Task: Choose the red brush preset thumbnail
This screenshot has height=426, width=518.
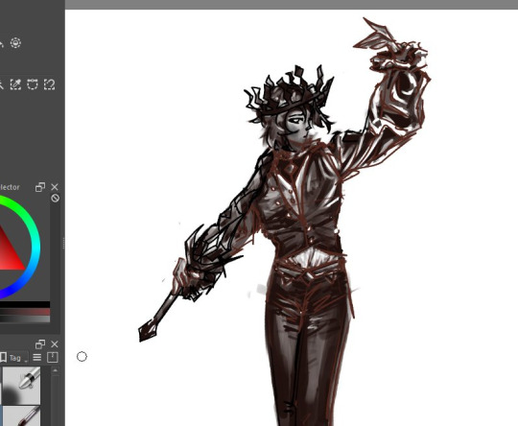Action: [22, 415]
